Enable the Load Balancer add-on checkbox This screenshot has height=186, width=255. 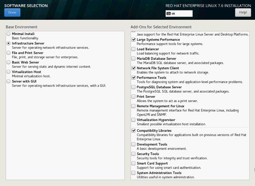(x=133, y=49)
